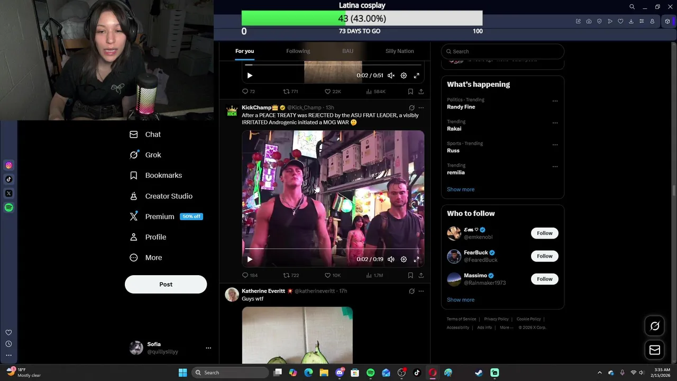The width and height of the screenshot is (677, 381).
Task: Open account menu dots next to Sofia
Action: click(x=208, y=348)
